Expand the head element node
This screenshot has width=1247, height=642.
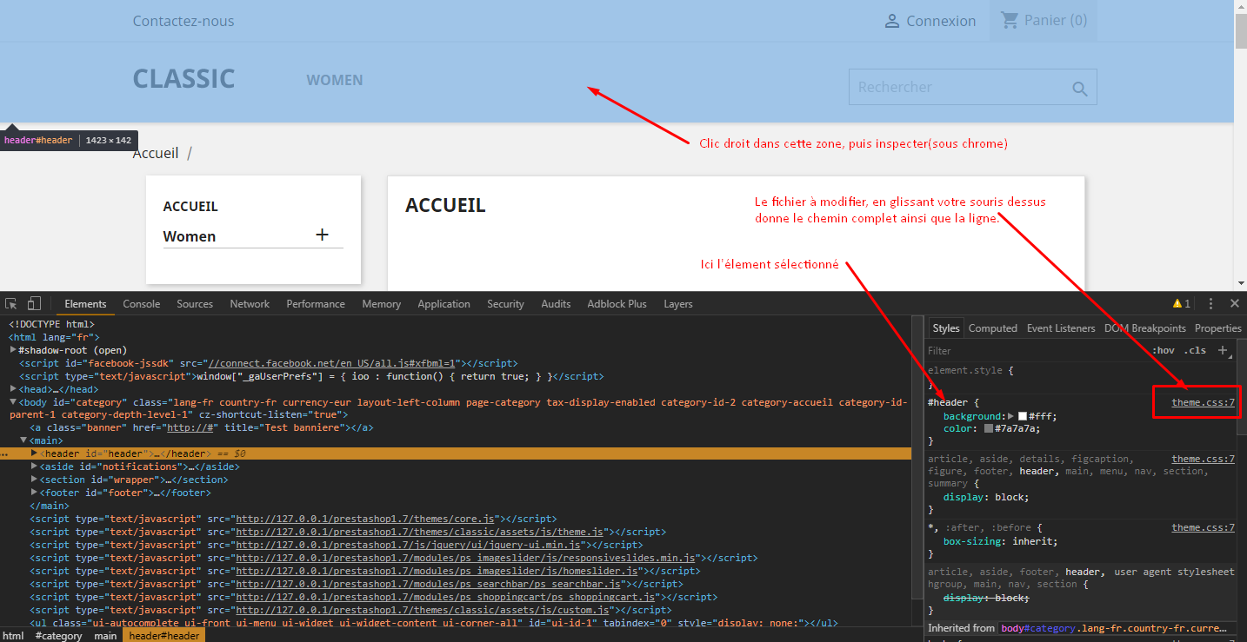coord(13,389)
